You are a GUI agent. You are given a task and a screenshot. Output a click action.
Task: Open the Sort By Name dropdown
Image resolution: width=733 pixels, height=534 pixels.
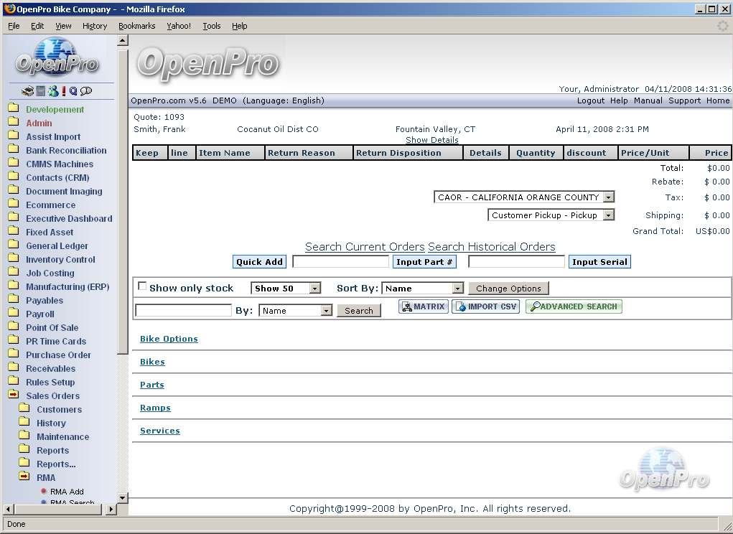pos(423,289)
